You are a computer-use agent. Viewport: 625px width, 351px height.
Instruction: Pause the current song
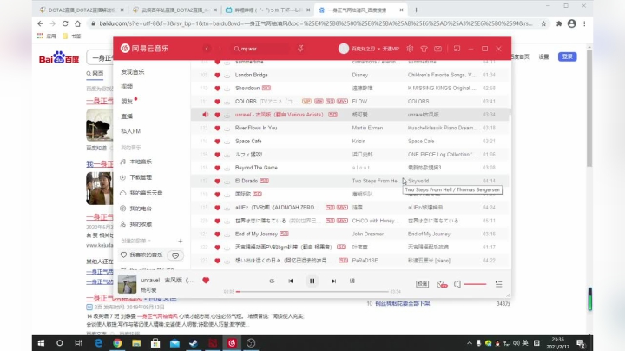click(312, 281)
